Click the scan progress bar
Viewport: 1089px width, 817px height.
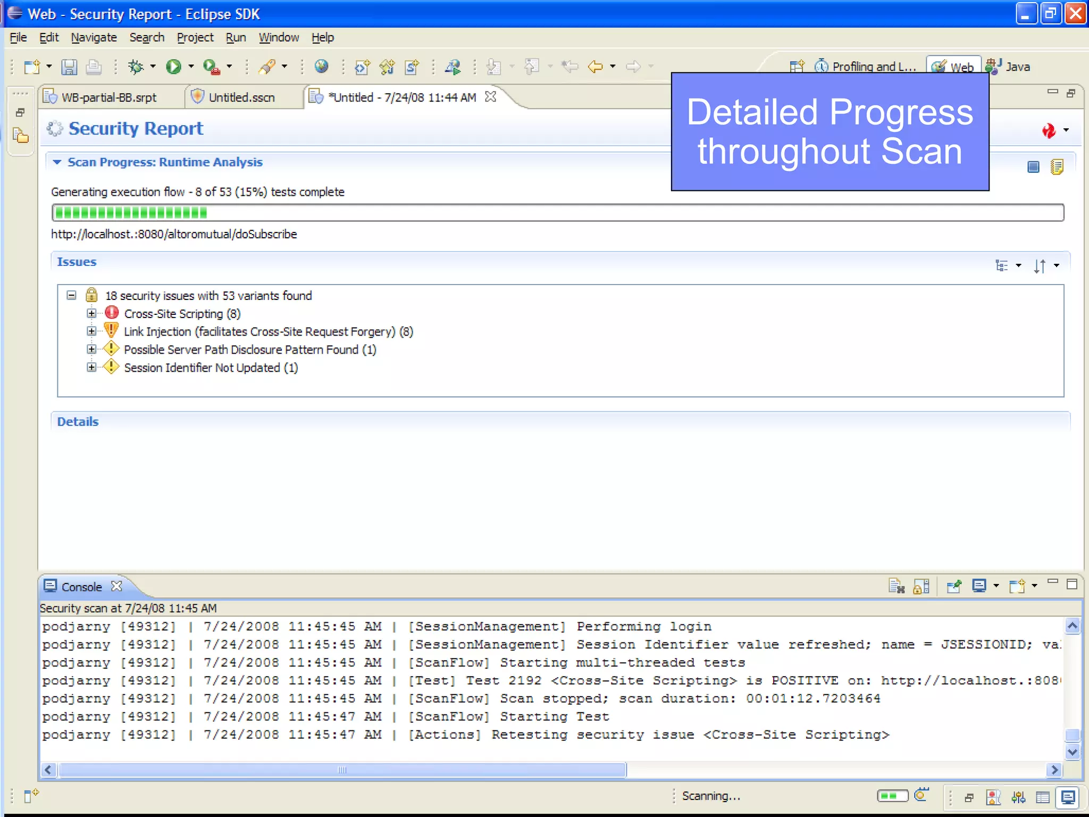pos(557,213)
